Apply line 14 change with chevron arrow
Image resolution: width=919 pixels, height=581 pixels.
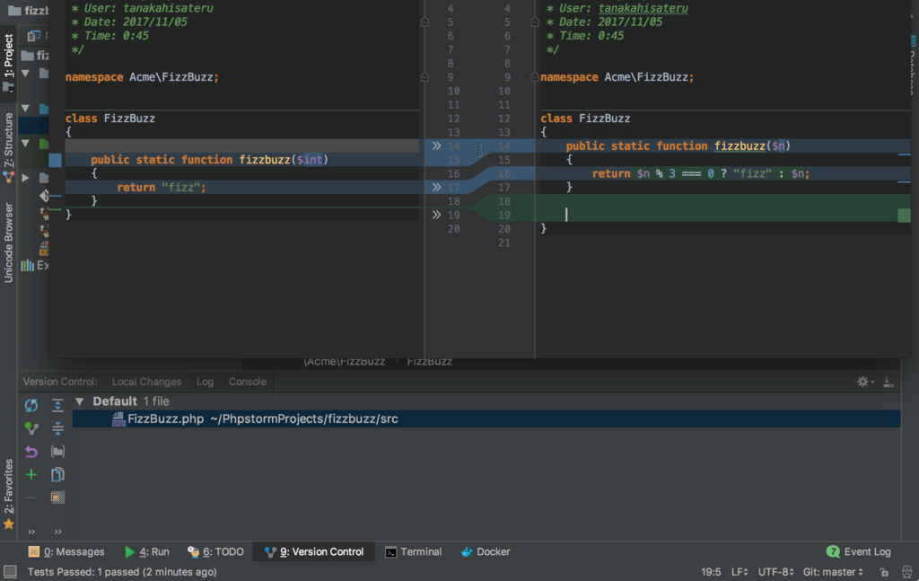pyautogui.click(x=437, y=146)
